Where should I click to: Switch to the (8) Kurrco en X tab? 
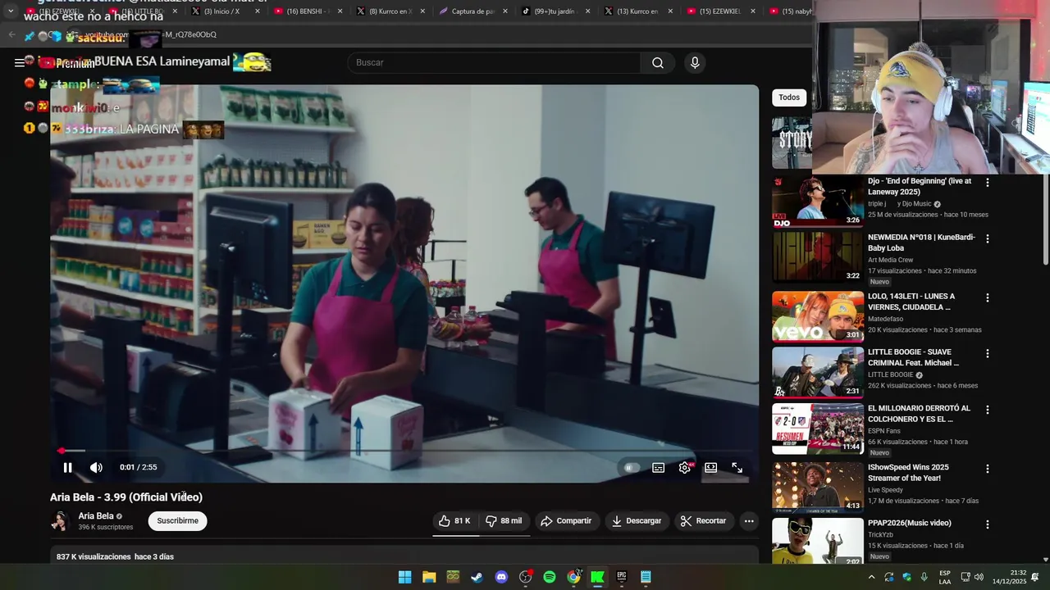pyautogui.click(x=390, y=11)
